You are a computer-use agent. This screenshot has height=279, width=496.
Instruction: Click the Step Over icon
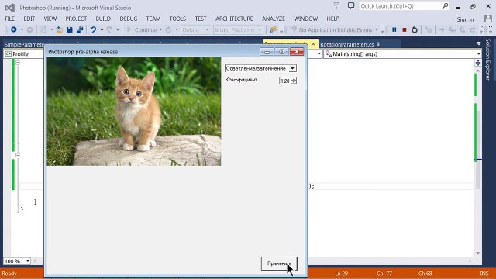tap(463, 30)
